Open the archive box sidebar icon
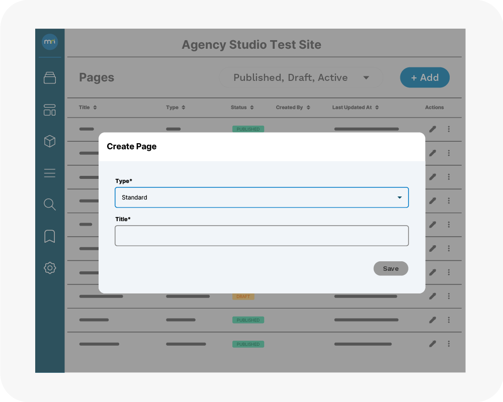503x402 pixels. coord(50,78)
